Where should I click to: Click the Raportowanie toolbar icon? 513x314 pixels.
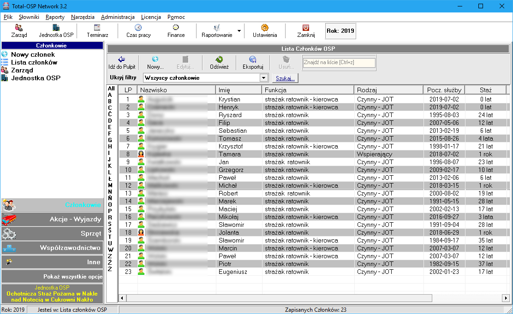click(x=216, y=28)
